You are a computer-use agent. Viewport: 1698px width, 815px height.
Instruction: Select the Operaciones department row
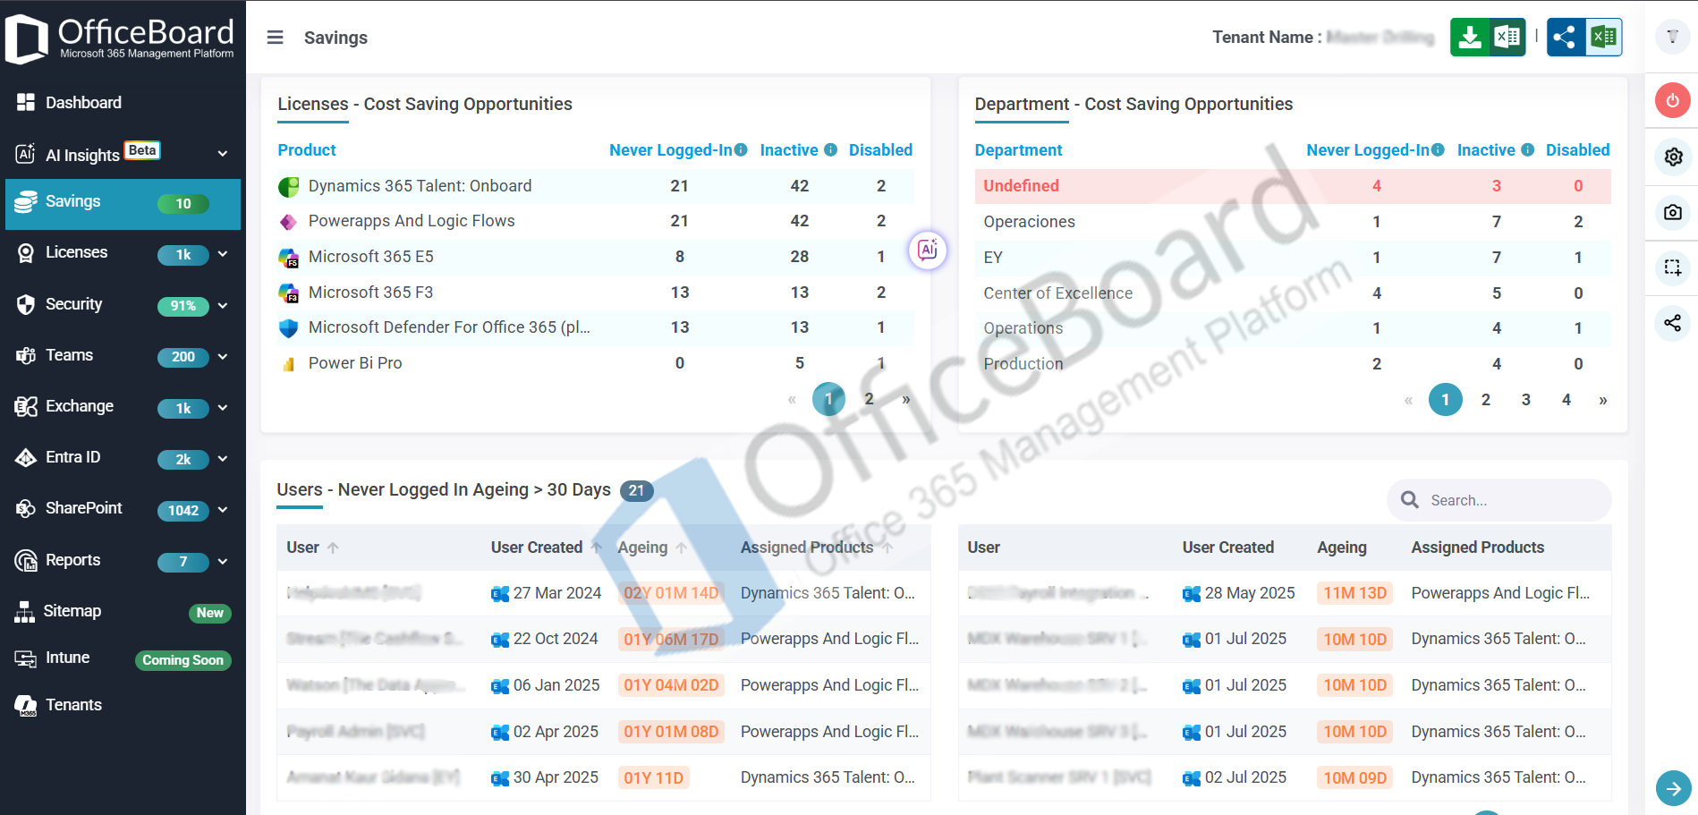(x=1293, y=222)
